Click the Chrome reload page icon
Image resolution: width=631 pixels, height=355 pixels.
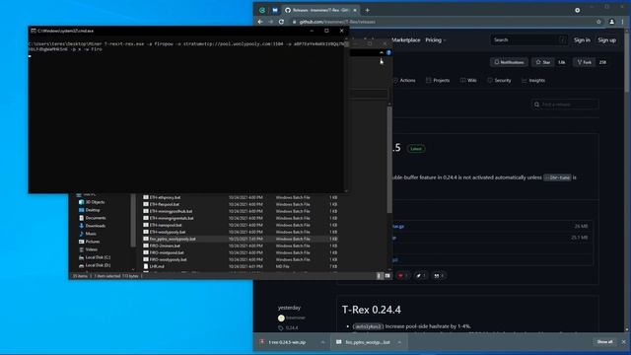(x=281, y=22)
